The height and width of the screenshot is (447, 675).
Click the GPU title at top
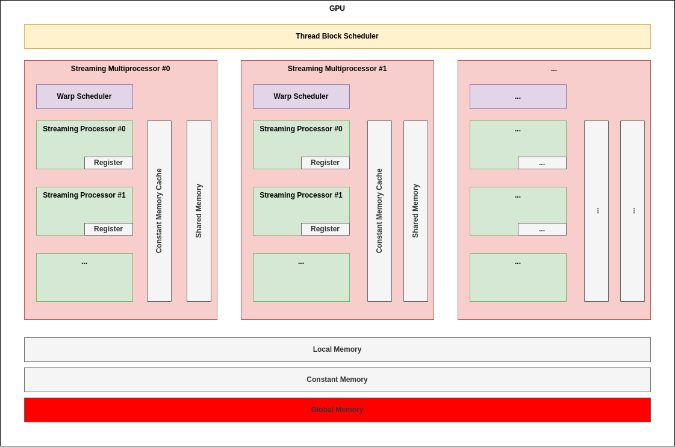(x=337, y=8)
